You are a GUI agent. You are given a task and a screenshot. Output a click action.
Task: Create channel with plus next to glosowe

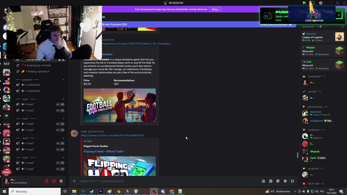click(x=63, y=80)
